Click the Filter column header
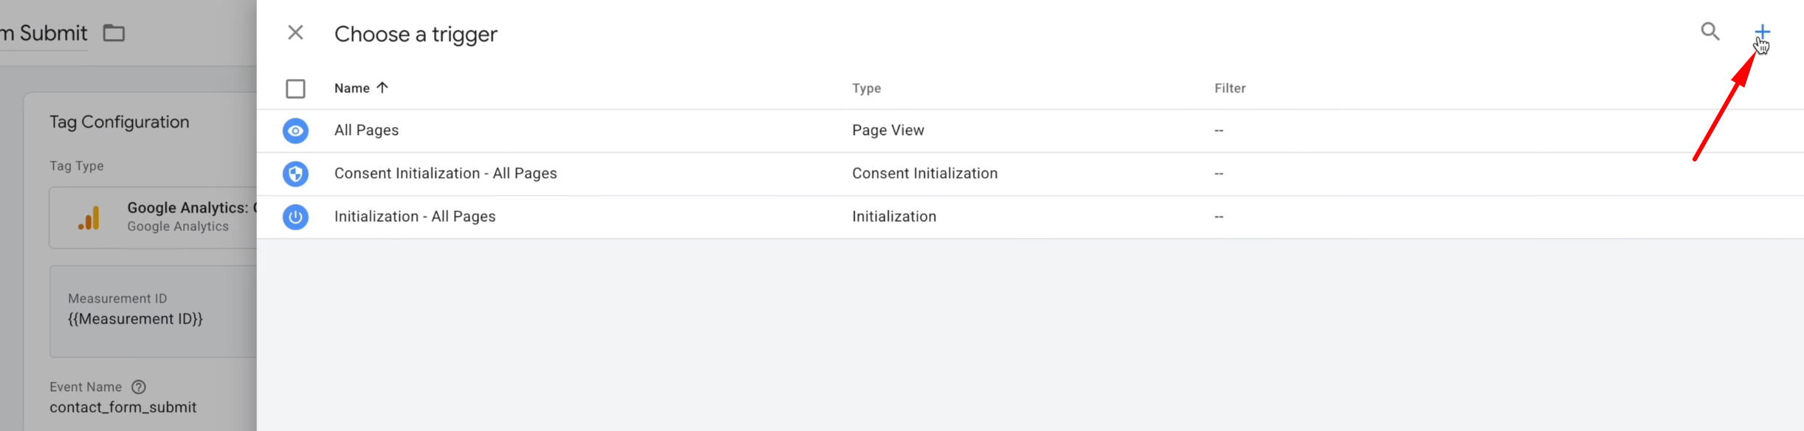This screenshot has height=431, width=1804. point(1230,89)
